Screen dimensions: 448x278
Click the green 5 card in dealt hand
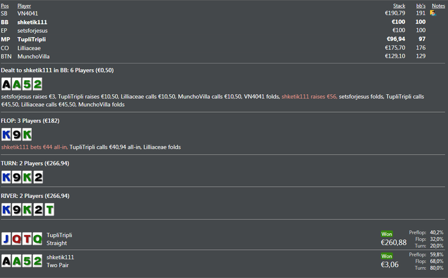click(x=27, y=84)
